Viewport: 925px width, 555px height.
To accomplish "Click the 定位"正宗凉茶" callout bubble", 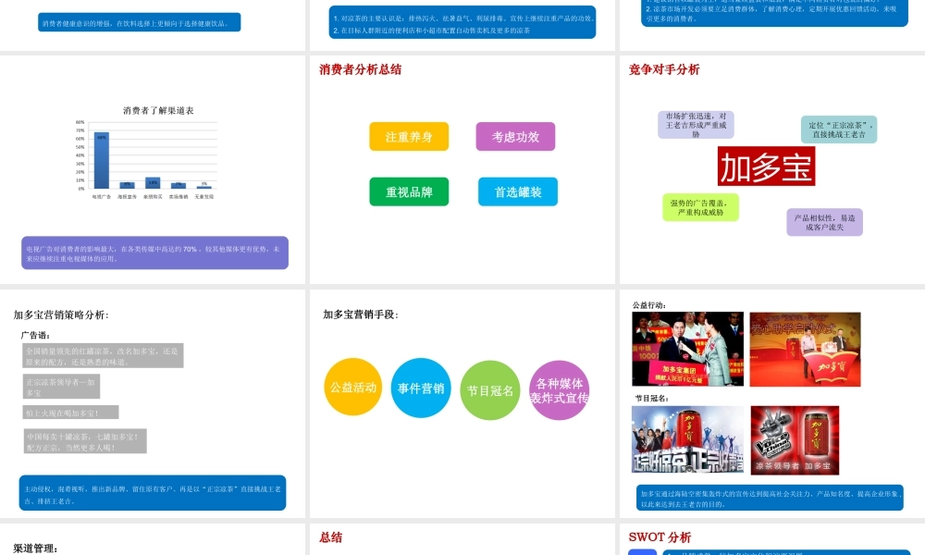I will pos(839,129).
